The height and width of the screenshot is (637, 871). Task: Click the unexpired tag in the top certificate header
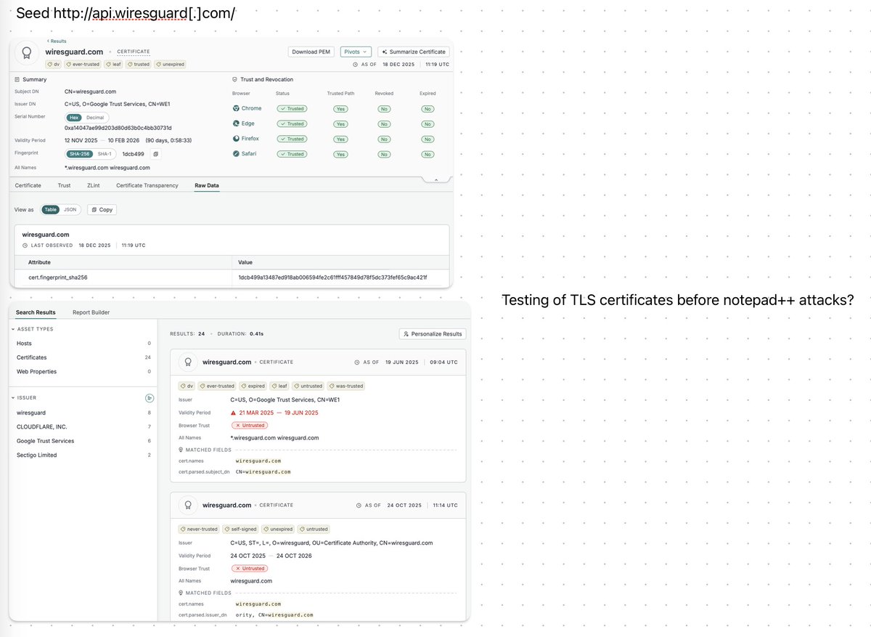(x=170, y=64)
